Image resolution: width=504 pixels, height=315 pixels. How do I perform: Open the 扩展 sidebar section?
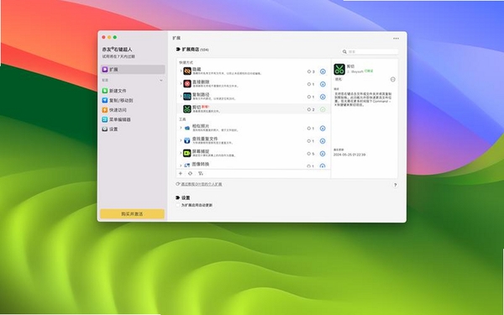coord(133,70)
